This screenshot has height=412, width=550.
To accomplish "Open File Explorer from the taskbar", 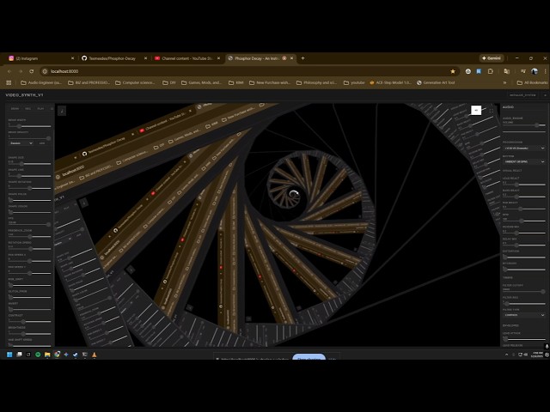I will click(x=47, y=354).
